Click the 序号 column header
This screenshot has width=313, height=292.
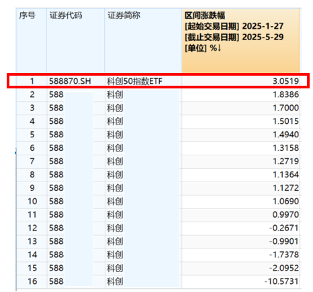pos(28,15)
